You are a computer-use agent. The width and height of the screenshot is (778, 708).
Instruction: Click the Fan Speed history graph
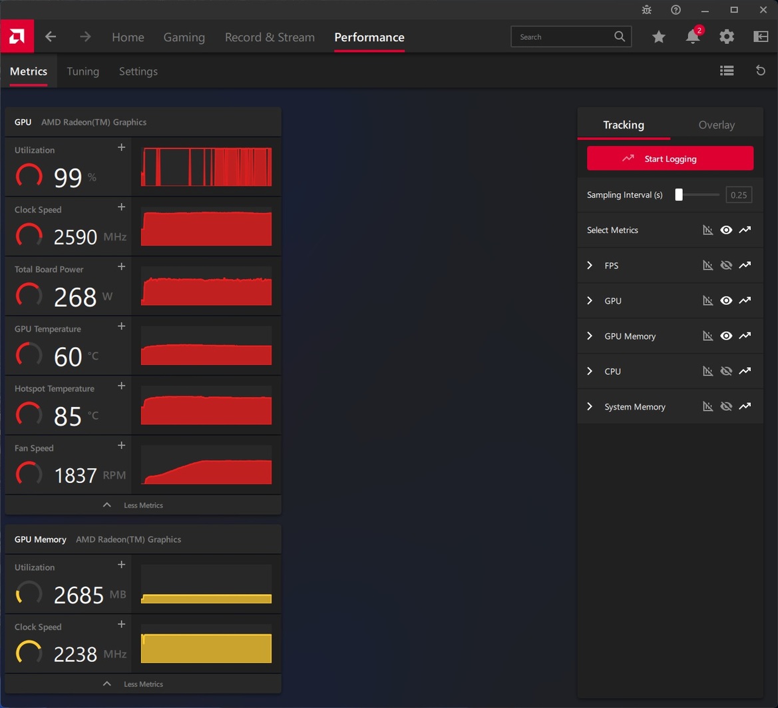tap(206, 465)
